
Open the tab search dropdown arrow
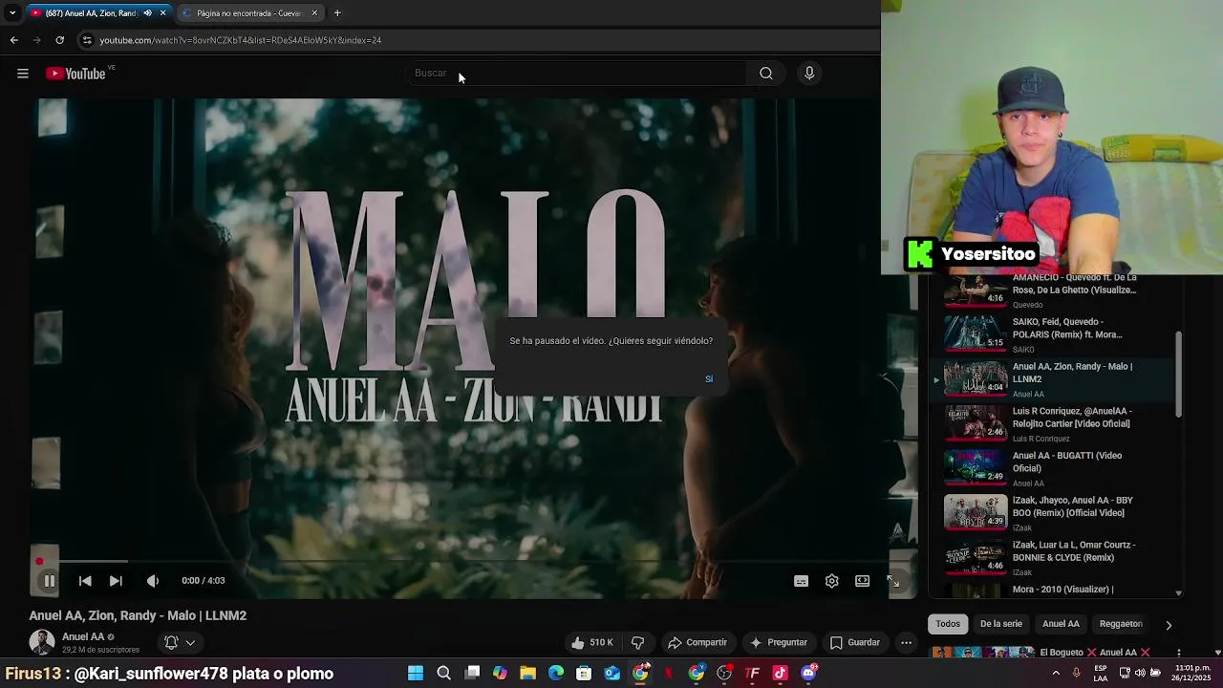[x=11, y=13]
